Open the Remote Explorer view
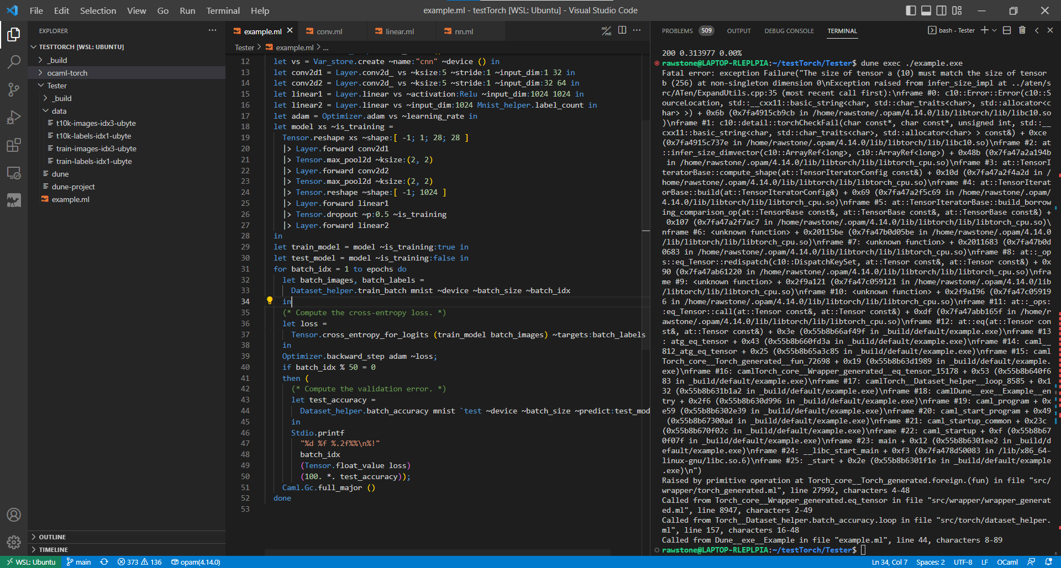The height and width of the screenshot is (568, 1061). click(x=14, y=173)
